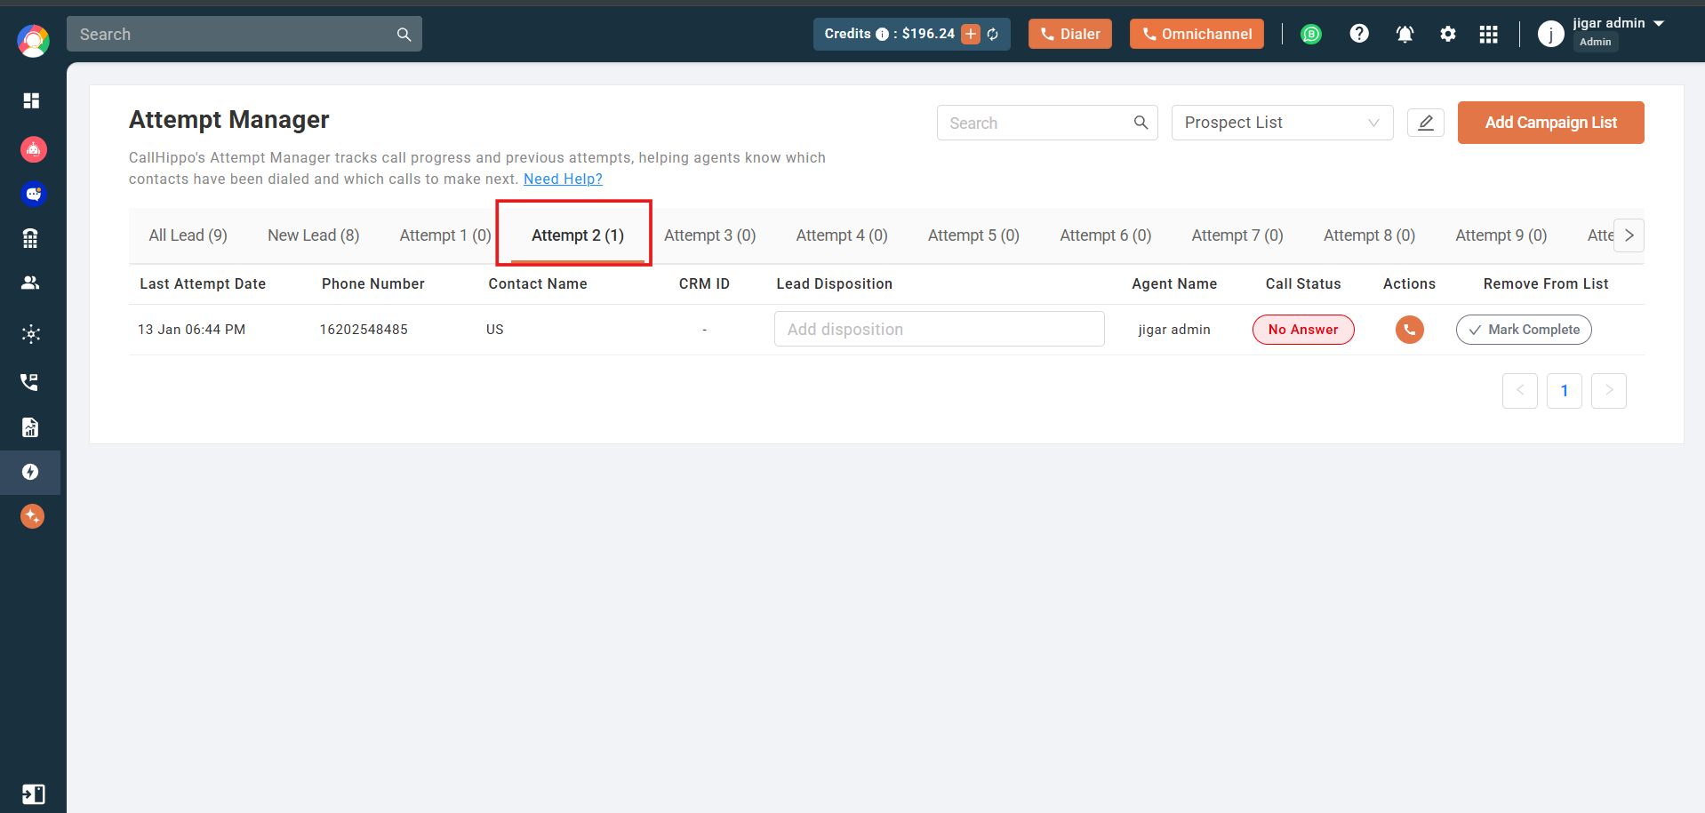Select the Attempt 3 (0) tab

(709, 235)
